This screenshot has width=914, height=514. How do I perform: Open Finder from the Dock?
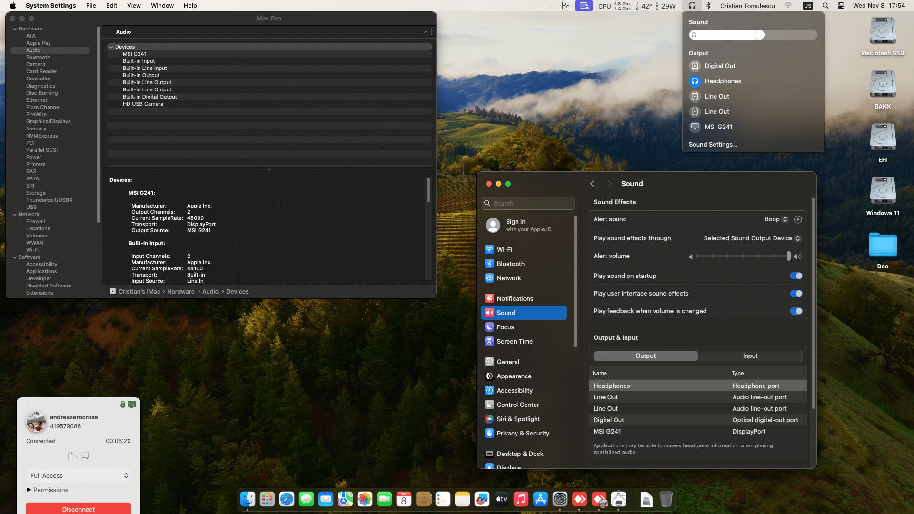tap(248, 499)
